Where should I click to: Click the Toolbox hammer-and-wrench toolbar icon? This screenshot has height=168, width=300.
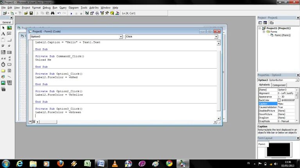pos(107,13)
